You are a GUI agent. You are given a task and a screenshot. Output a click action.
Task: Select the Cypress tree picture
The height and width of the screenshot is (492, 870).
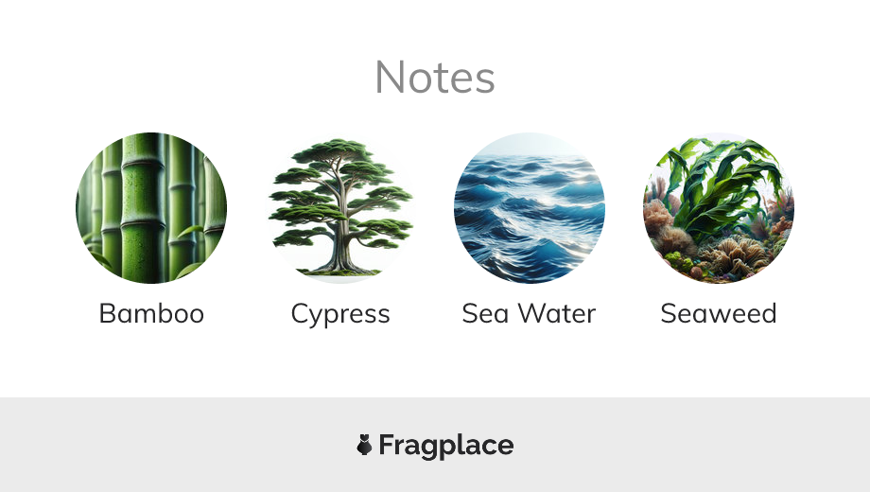click(340, 208)
